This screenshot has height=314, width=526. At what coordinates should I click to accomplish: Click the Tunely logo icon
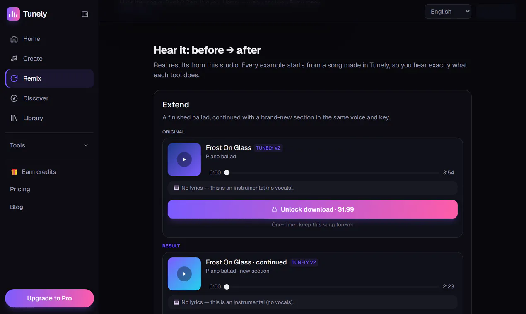[x=13, y=14]
